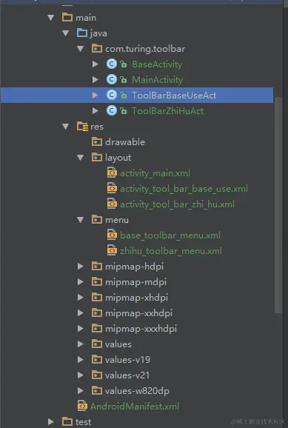Expand the ToolBarBaseUseAct class arrow
This screenshot has height=428, width=288.
[95, 96]
